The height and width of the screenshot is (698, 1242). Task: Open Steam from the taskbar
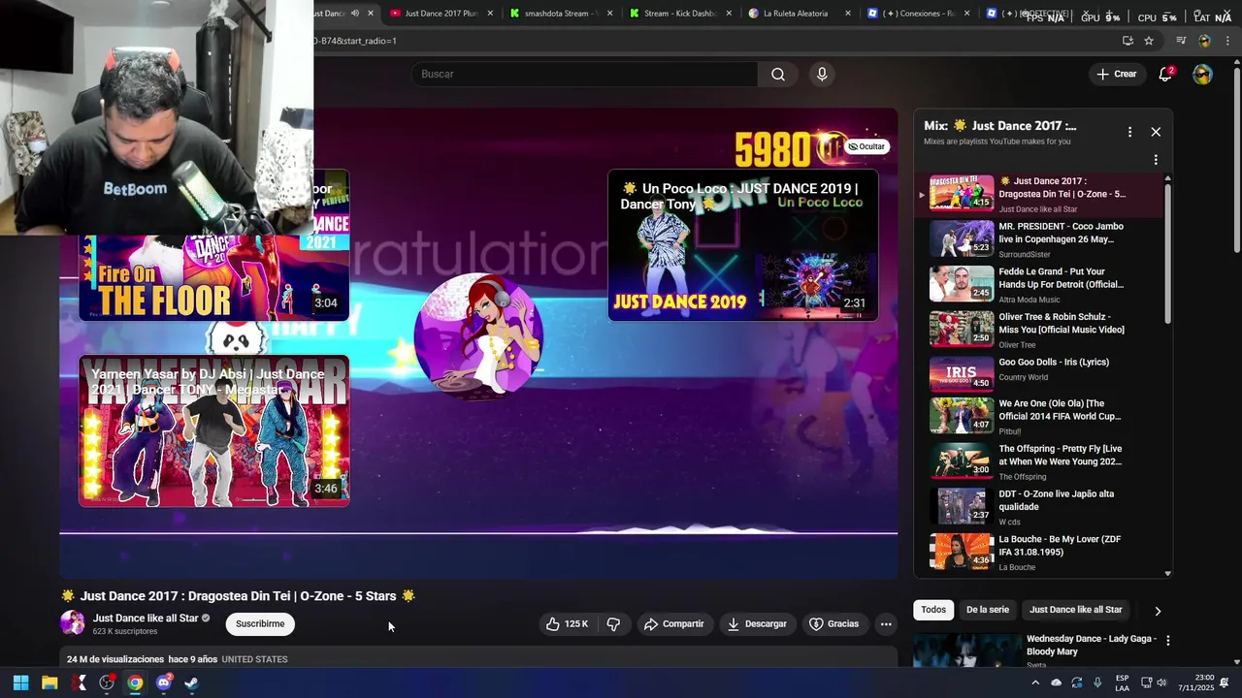point(192,682)
